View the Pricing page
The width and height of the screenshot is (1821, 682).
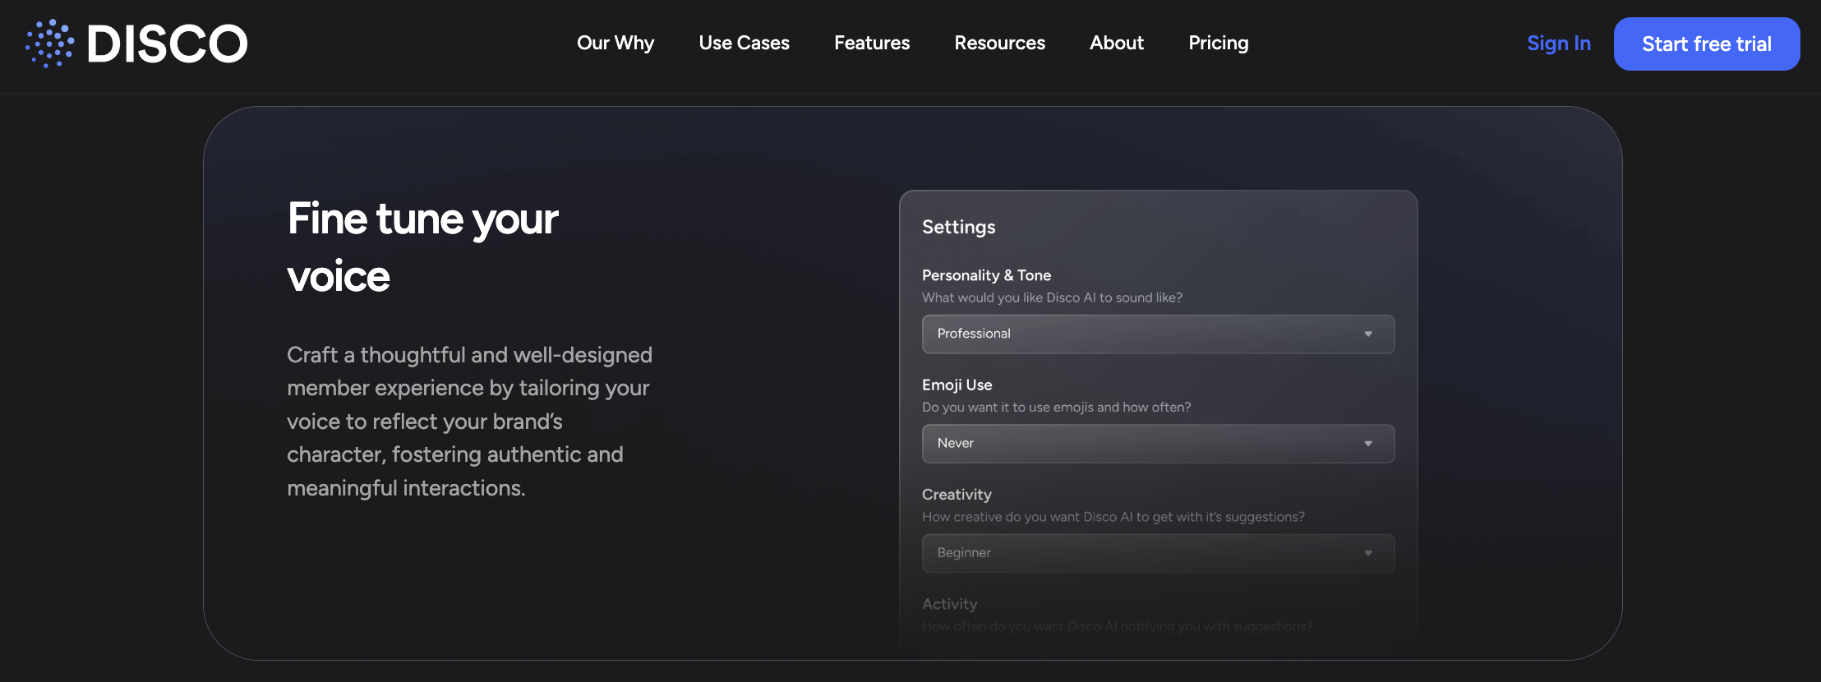(x=1219, y=43)
